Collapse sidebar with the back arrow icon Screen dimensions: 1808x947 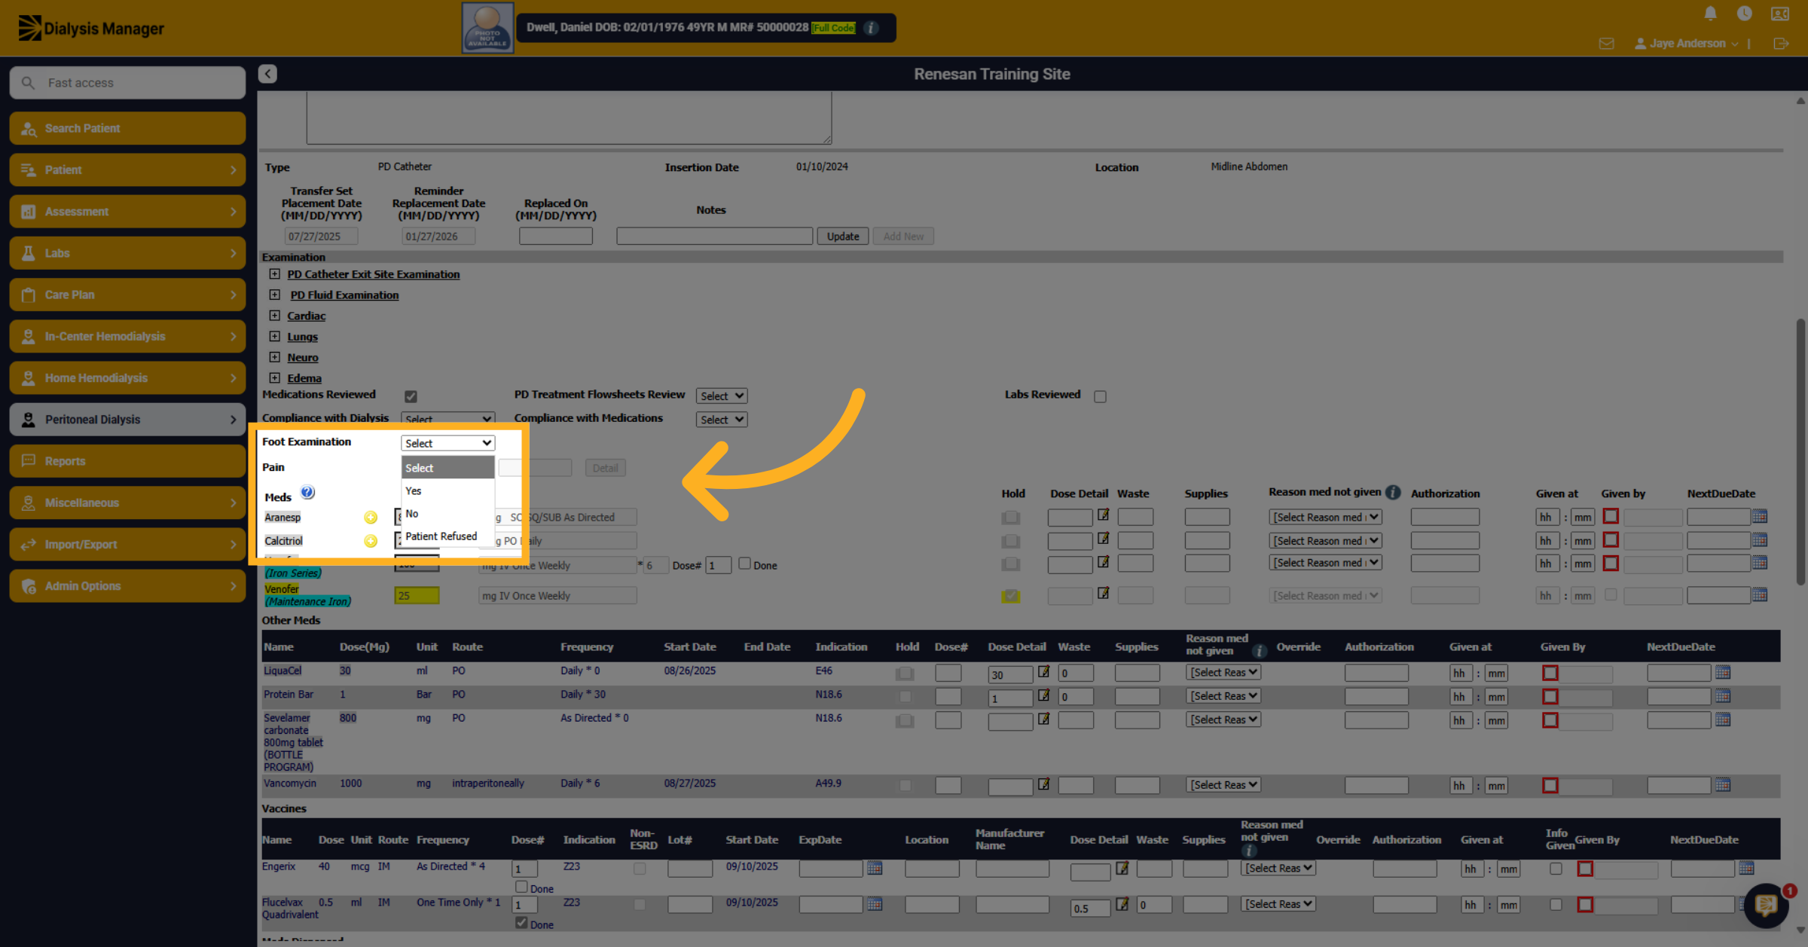pyautogui.click(x=267, y=74)
